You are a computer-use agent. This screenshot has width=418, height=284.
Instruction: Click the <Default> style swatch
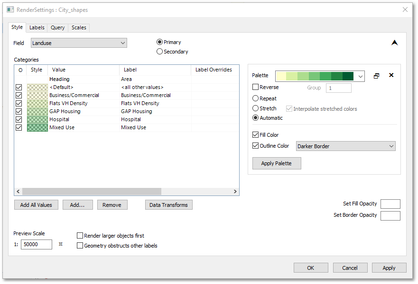pyautogui.click(x=37, y=87)
